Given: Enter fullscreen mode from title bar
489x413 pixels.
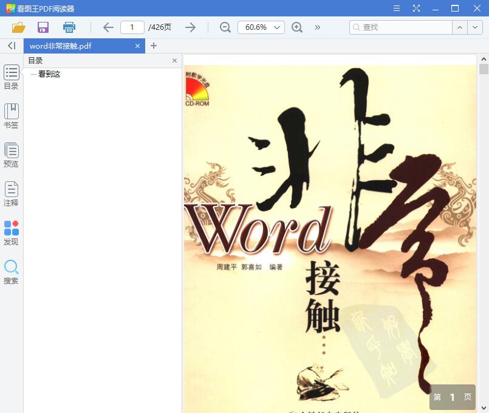Looking at the screenshot, I should tap(416, 8).
